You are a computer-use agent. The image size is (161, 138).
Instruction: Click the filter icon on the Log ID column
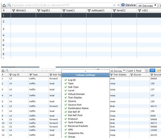(11, 75)
